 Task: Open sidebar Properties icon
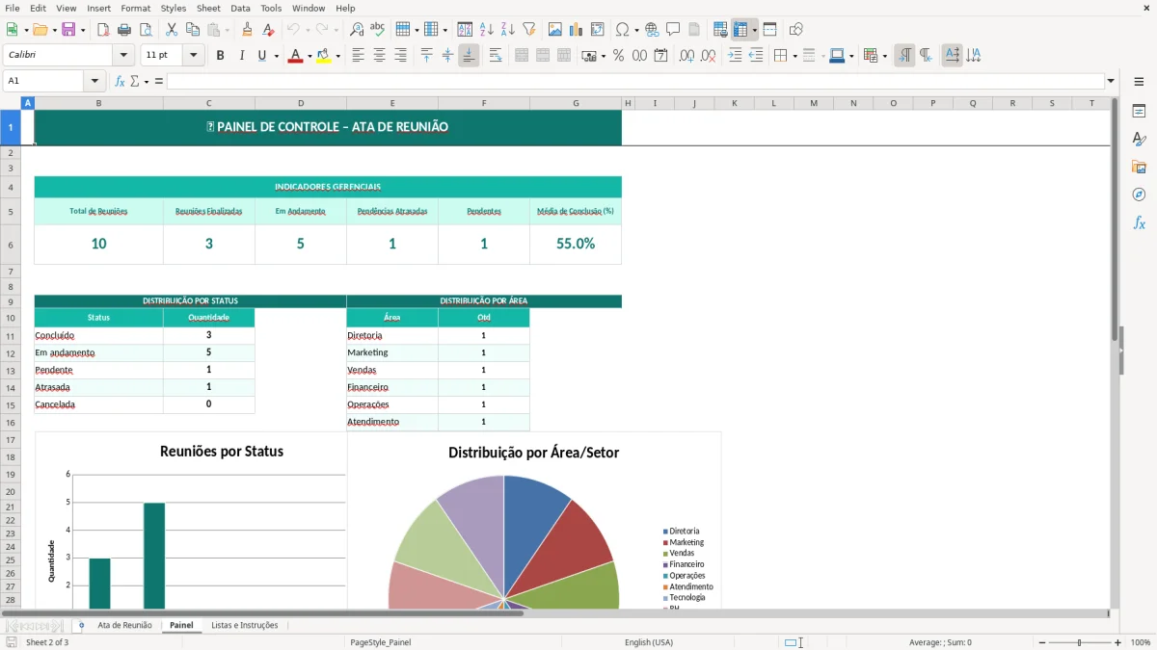[x=1139, y=111]
